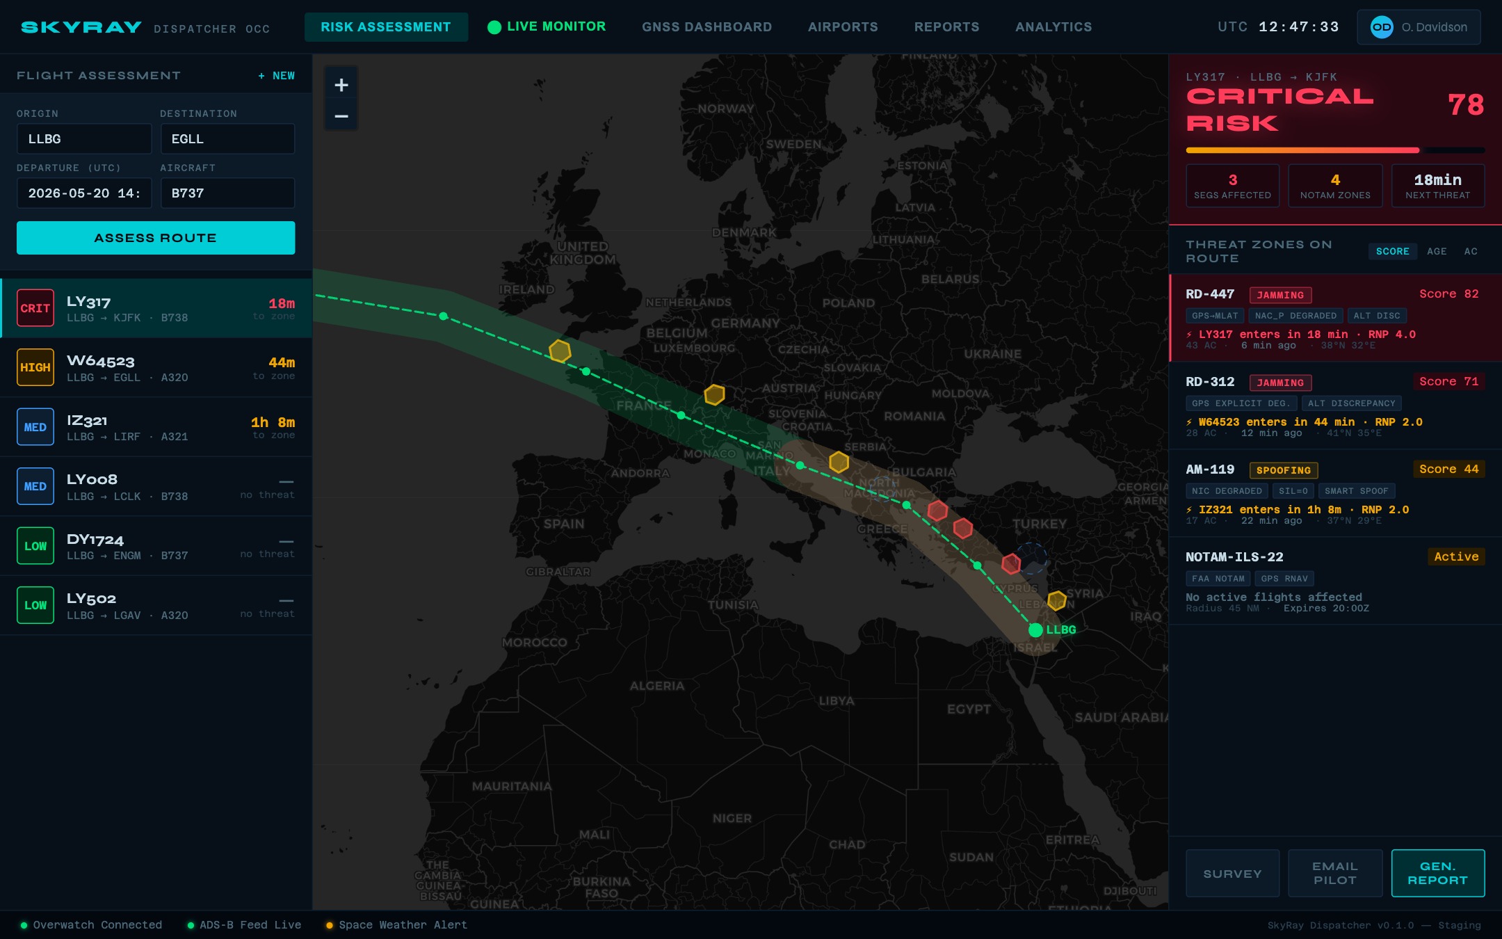Click the HIGH badge for flight W64523
This screenshot has width=1502, height=939.
point(35,367)
